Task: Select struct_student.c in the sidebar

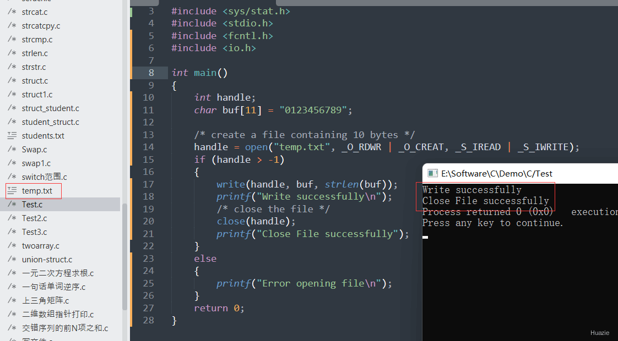Action: click(x=51, y=108)
